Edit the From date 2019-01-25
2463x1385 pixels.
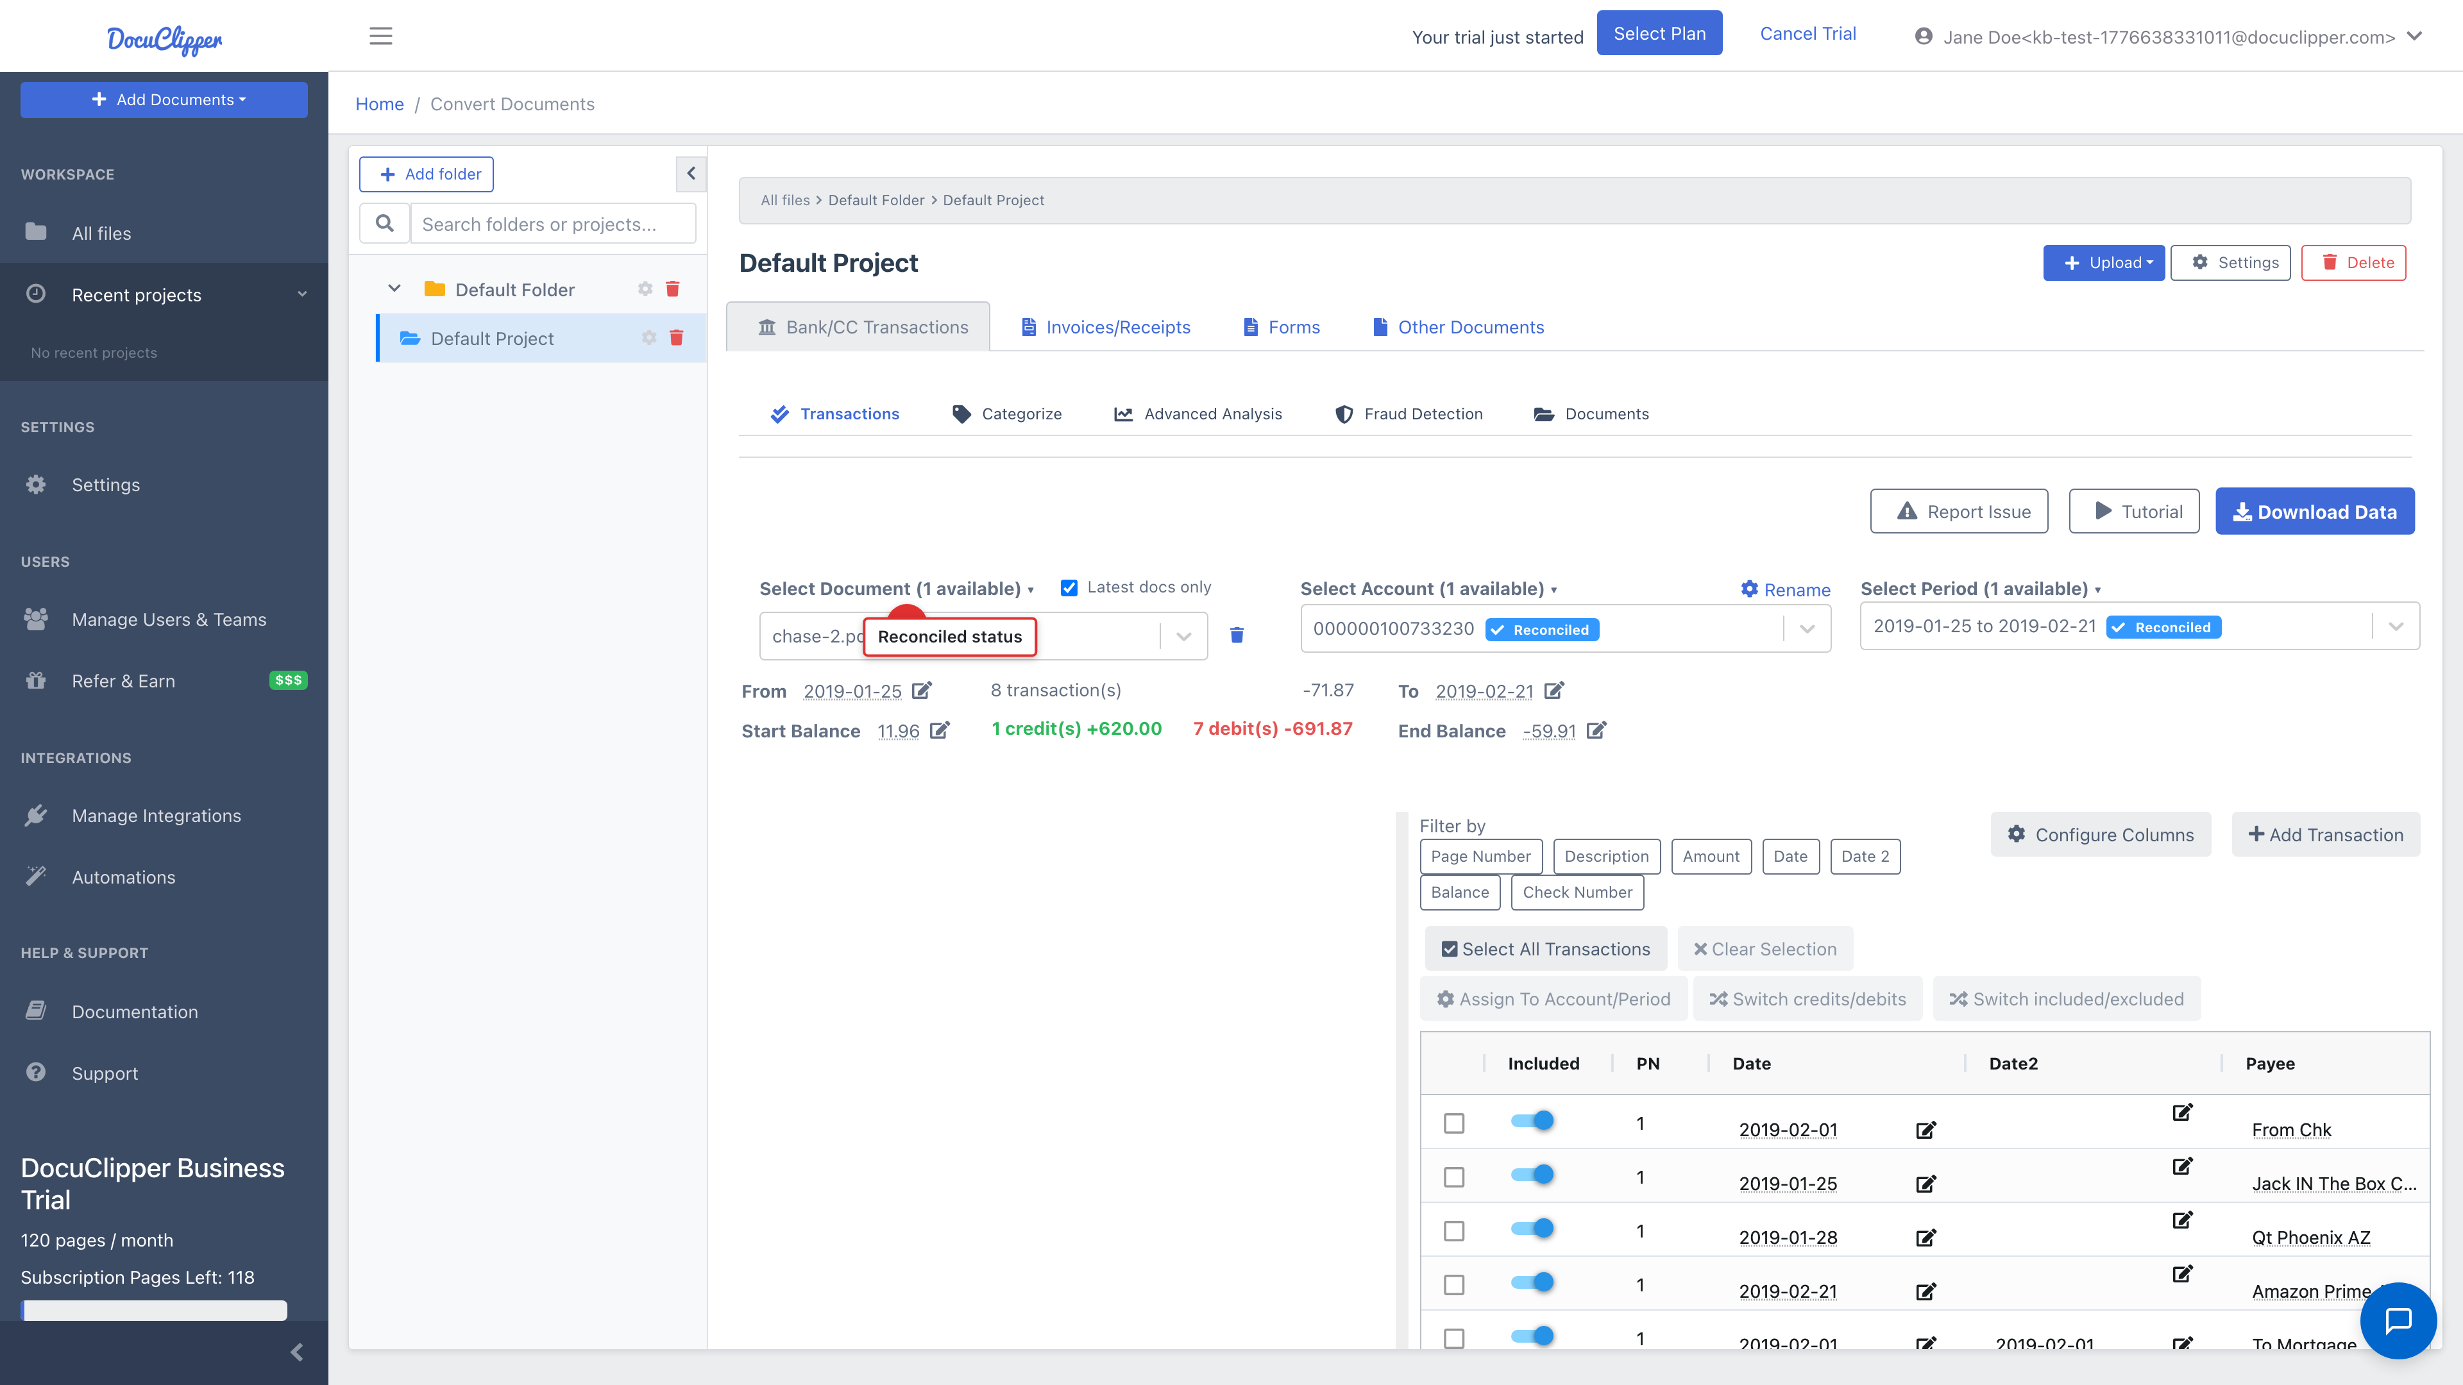[922, 690]
